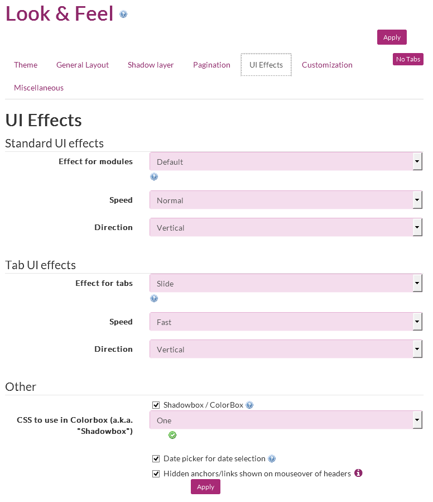
Task: Click help icon beside Date picker option
Action: coord(272,459)
